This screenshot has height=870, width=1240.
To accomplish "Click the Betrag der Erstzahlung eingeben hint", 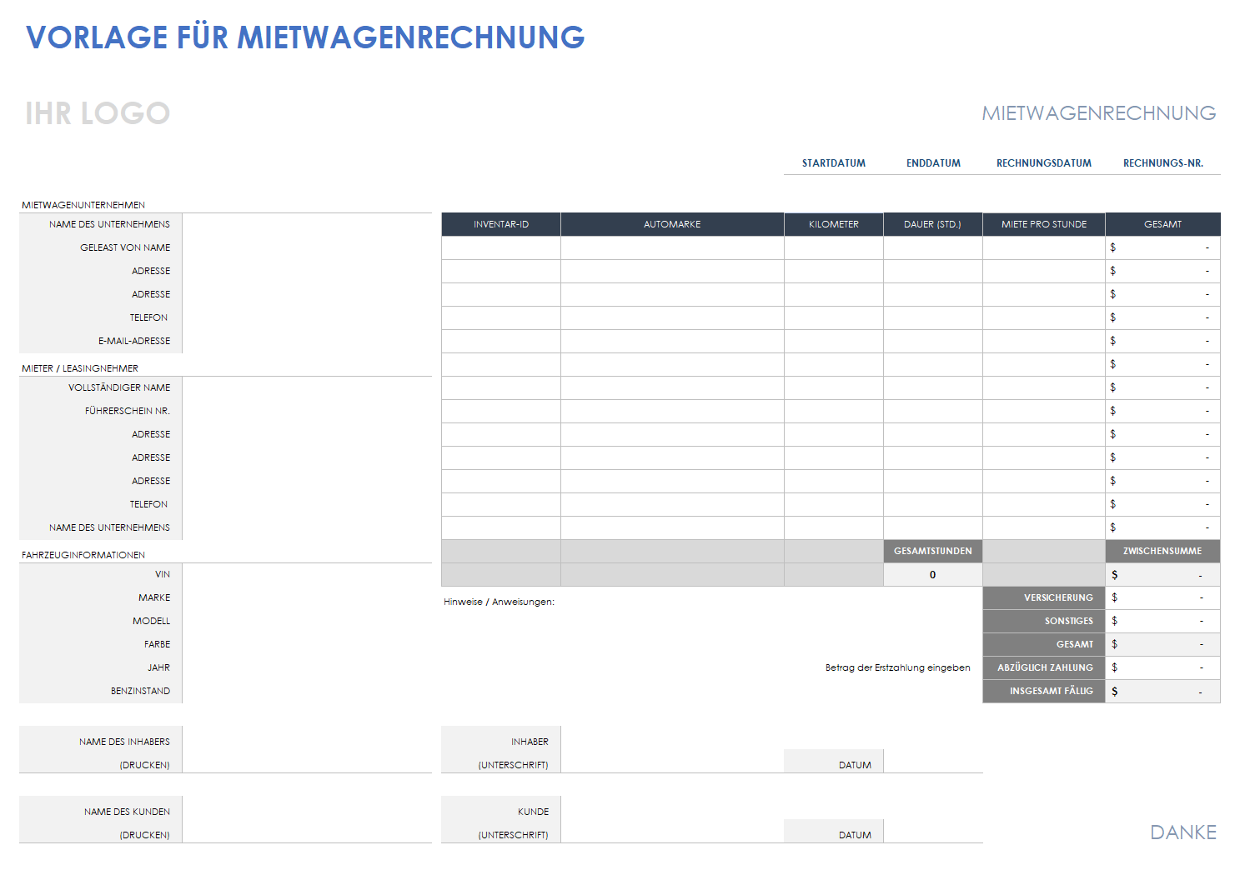I will pyautogui.click(x=898, y=667).
